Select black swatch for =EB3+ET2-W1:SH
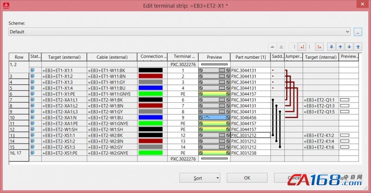Viewport: 371px width, 193px height. 150,129
